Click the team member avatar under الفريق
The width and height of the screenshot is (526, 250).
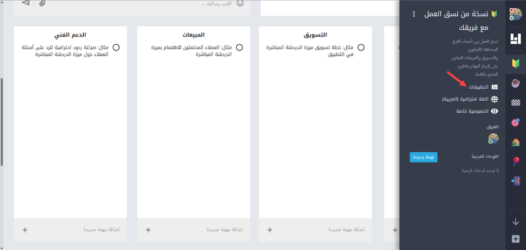(x=493, y=138)
